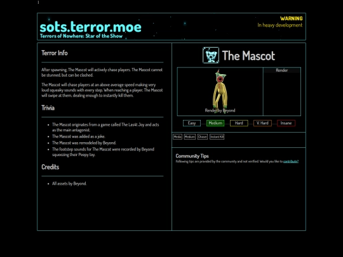343x257 pixels.
Task: Select the V. Hard difficulty button
Action: (262, 123)
